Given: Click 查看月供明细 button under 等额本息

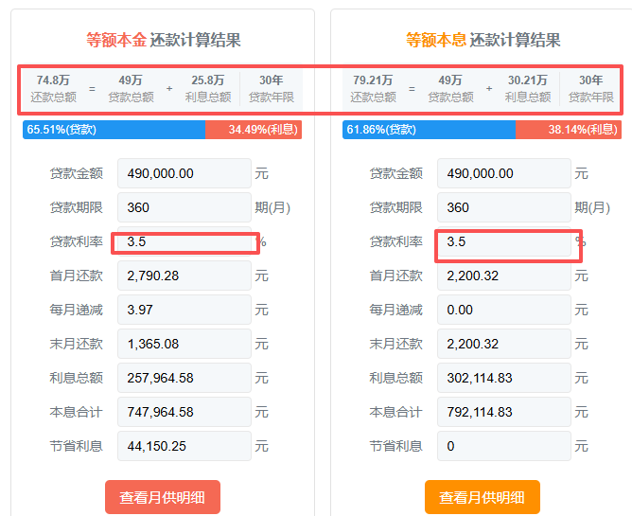Looking at the screenshot, I should tap(482, 497).
